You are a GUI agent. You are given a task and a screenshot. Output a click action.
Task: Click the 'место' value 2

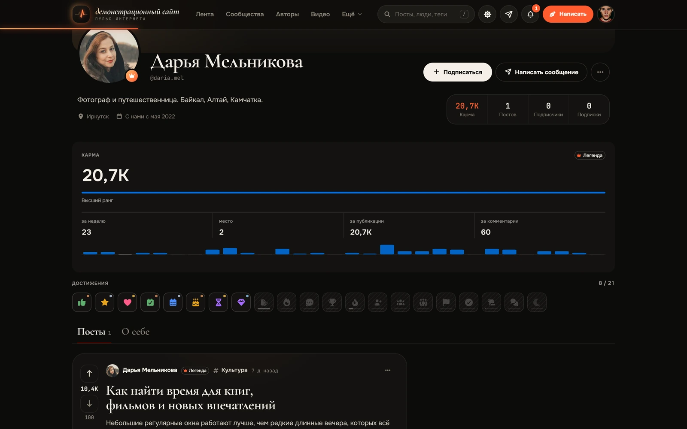pyautogui.click(x=221, y=232)
